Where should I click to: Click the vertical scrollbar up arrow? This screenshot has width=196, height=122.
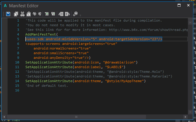coord(190,23)
